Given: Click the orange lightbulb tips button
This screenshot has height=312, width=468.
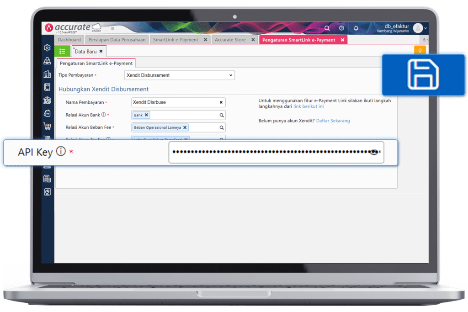Looking at the screenshot, I should tap(420, 50).
